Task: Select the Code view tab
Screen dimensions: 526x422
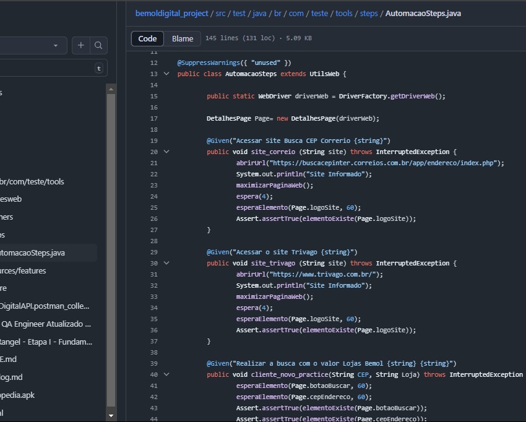Action: [x=147, y=38]
